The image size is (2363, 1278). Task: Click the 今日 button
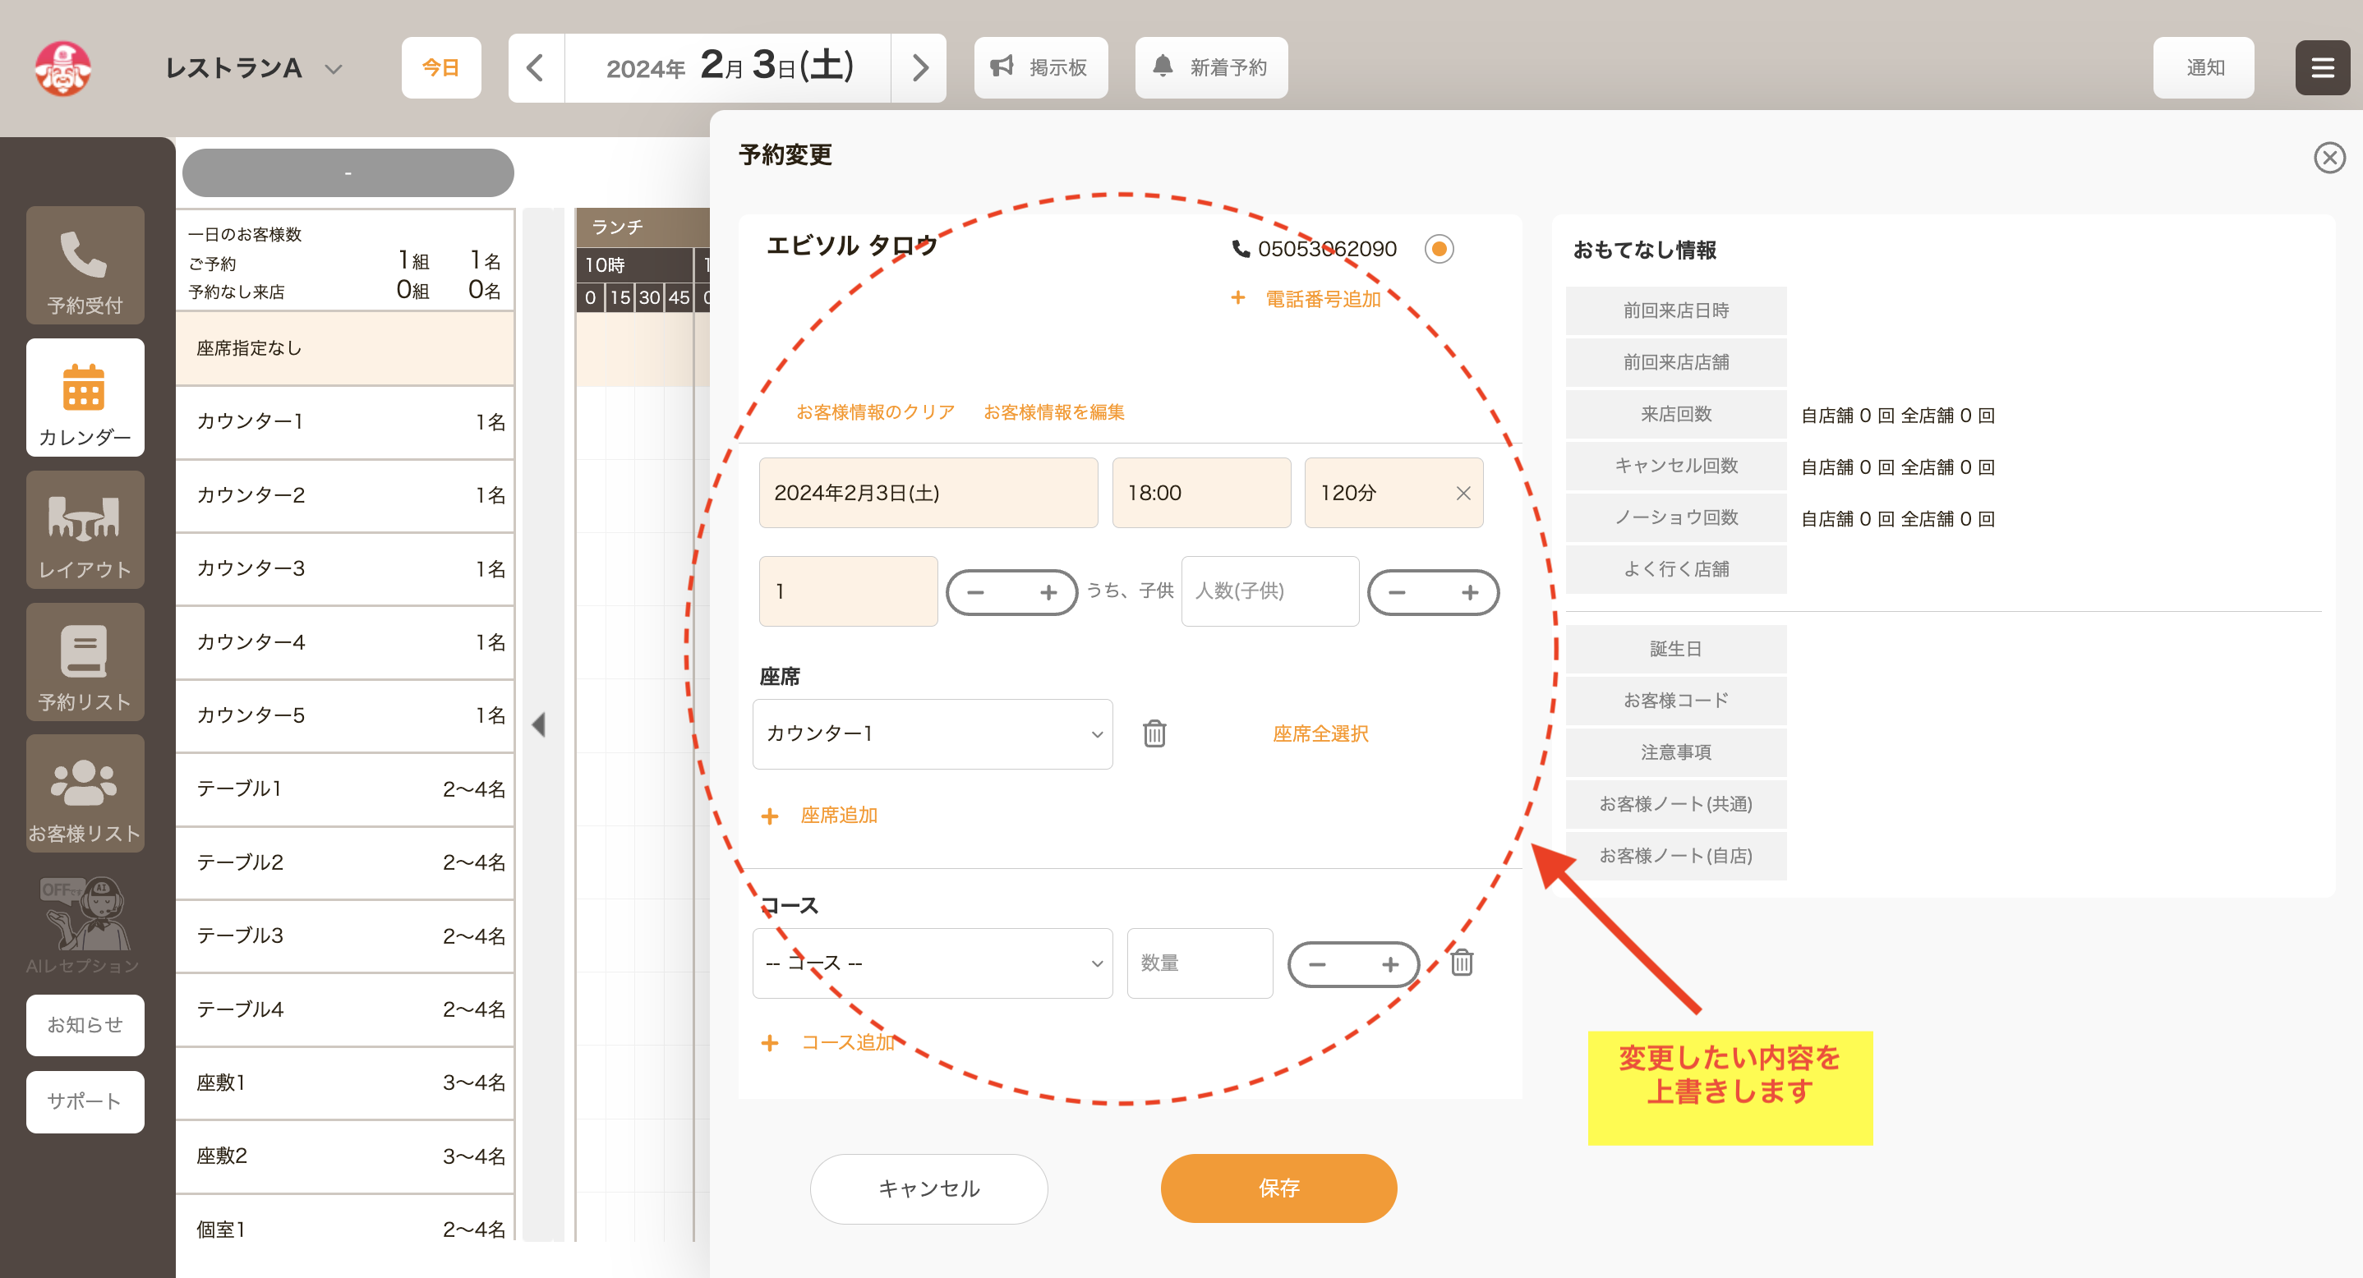click(x=441, y=68)
